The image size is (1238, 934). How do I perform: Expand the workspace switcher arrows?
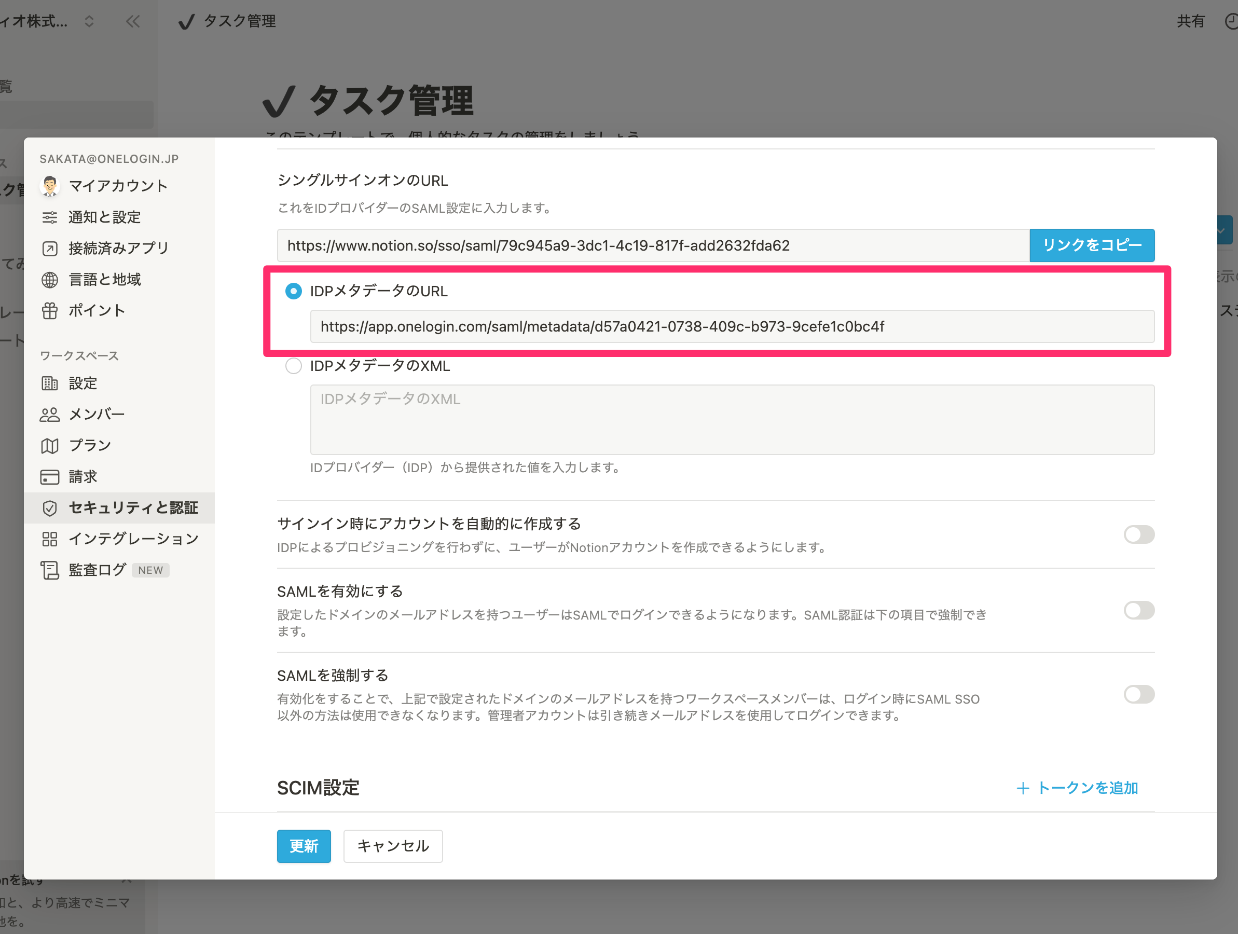click(x=89, y=21)
